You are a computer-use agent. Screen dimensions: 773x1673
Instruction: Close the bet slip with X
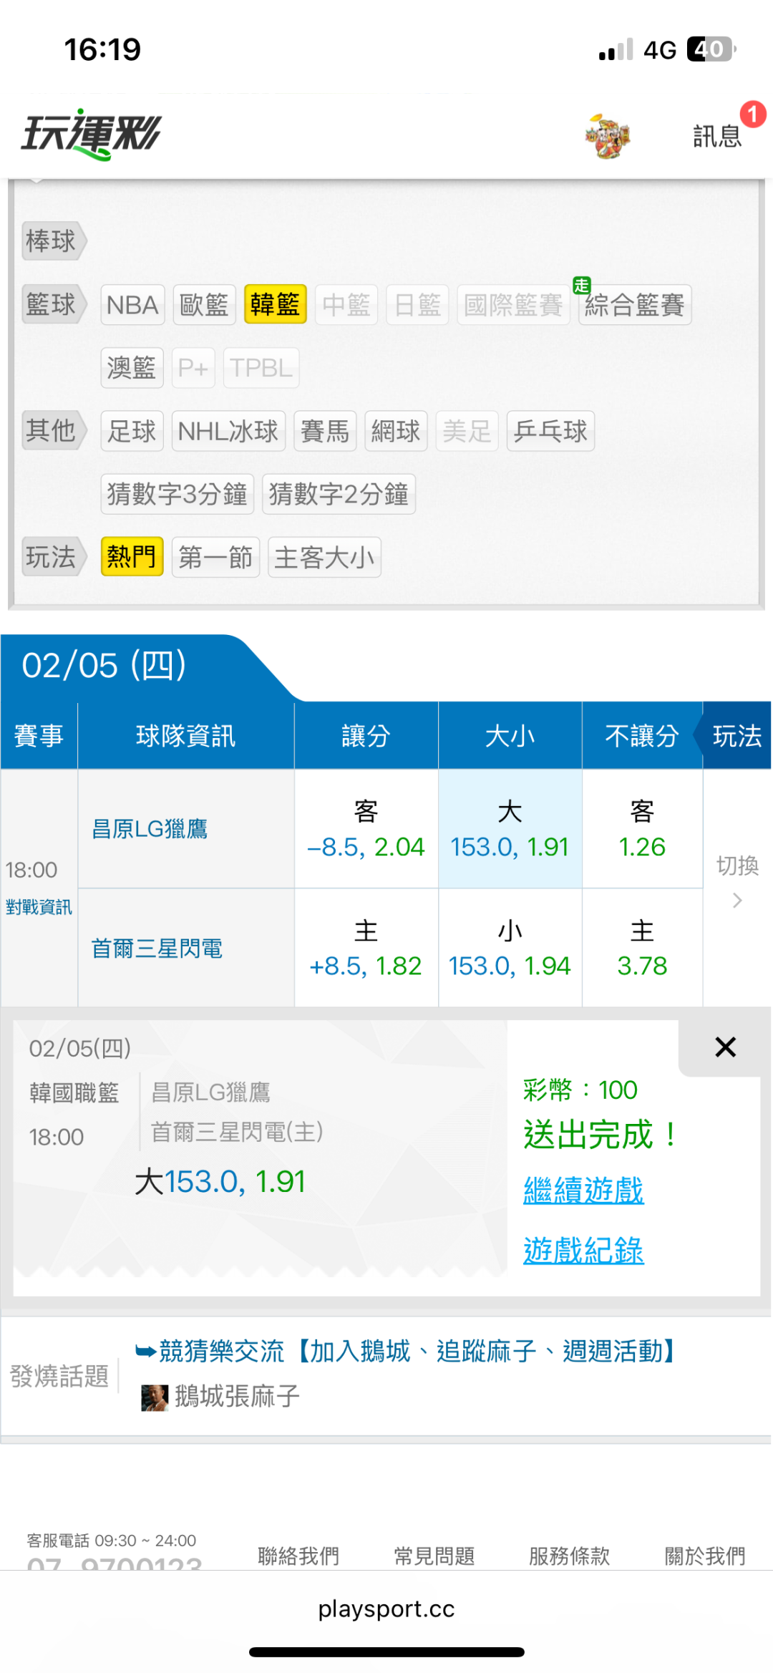tap(725, 1047)
